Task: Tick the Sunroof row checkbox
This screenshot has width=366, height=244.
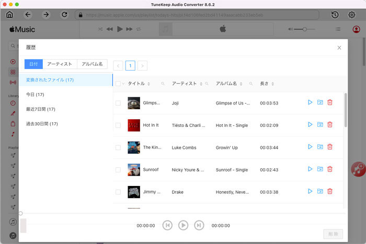Action: [x=118, y=170]
